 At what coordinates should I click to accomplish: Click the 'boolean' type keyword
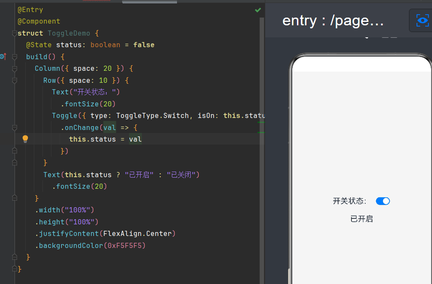105,45
